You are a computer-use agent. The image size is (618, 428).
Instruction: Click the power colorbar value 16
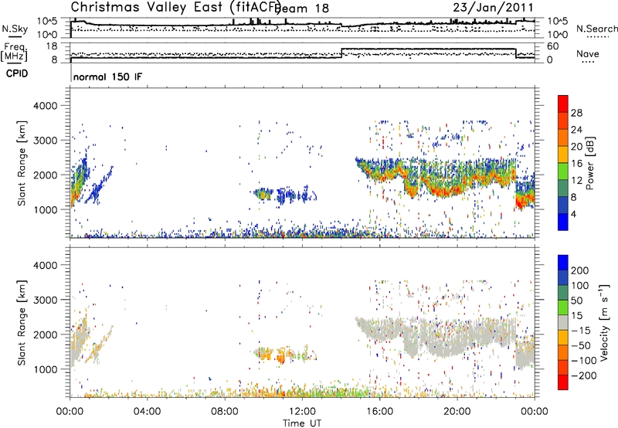point(576,164)
